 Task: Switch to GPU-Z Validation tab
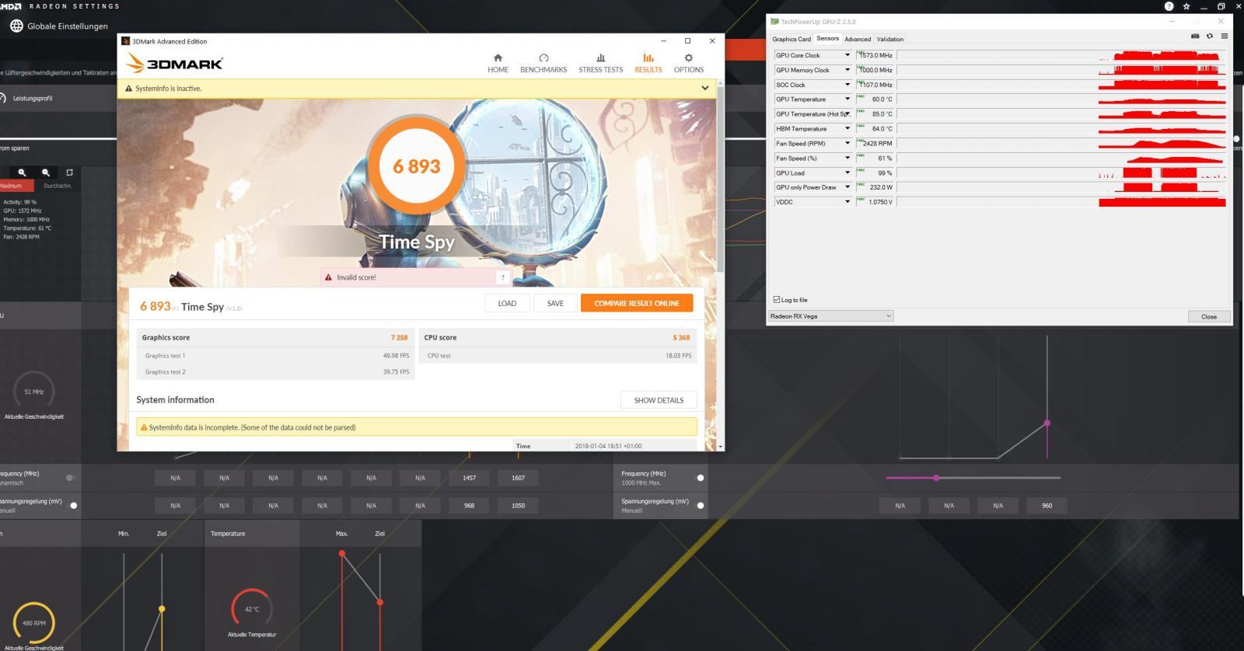tap(890, 39)
